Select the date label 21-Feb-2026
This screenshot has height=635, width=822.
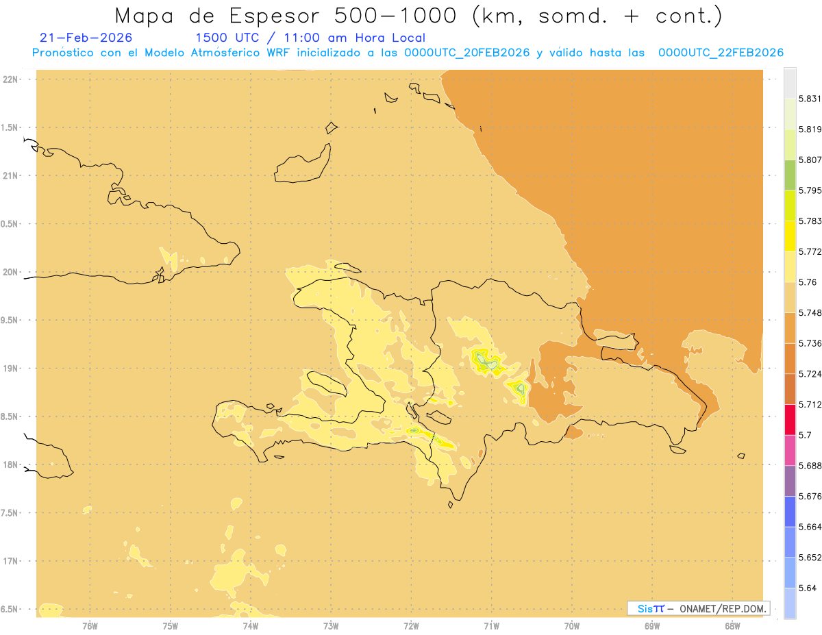coord(86,38)
